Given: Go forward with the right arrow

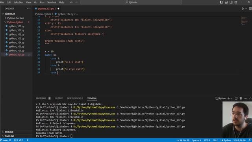Looking at the screenshot, I should pos(76,2).
